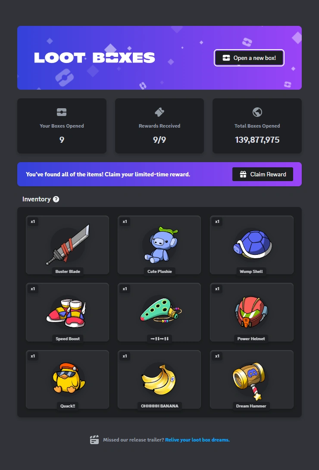This screenshot has width=319, height=470.
Task: Select the Speed Boost sneakers item
Action: coord(67,312)
